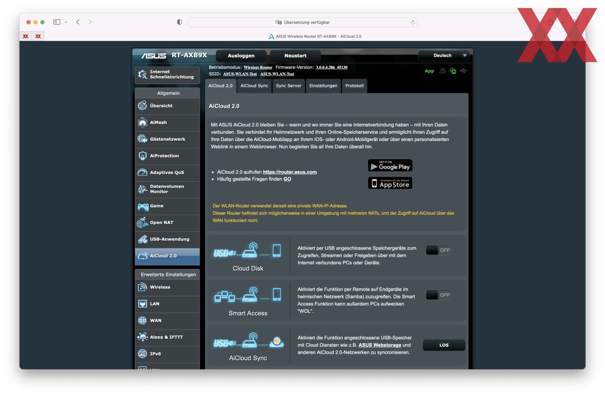Screen dimensions: 605x395
Task: Click the Wireless Router Betriebsmodus link
Action: point(258,68)
